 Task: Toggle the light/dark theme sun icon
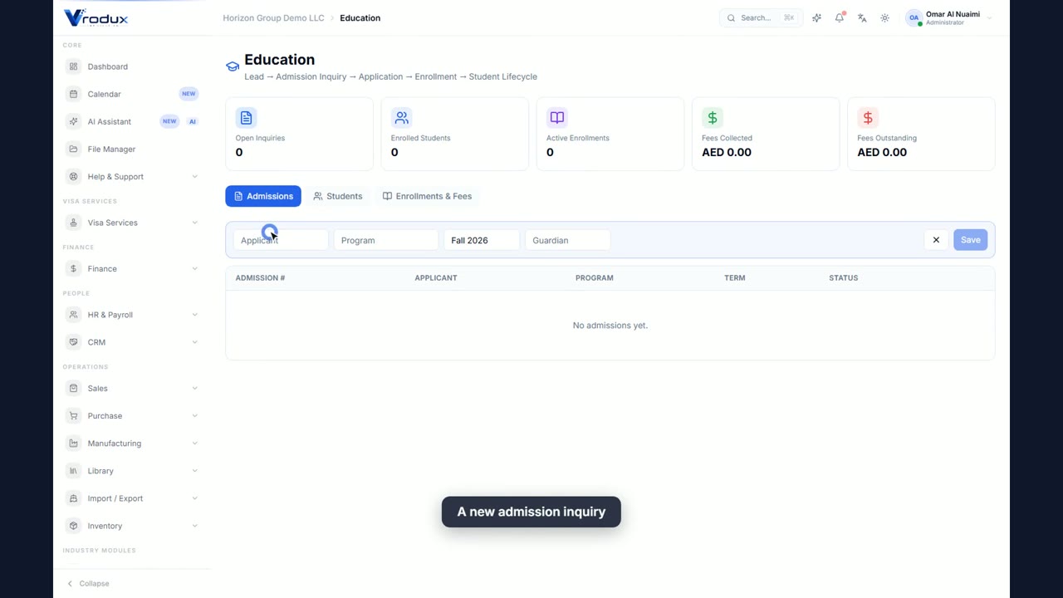pyautogui.click(x=884, y=17)
